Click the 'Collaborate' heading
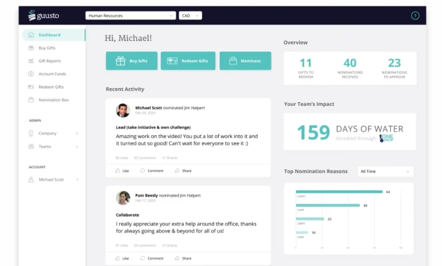The image size is (442, 266). [127, 215]
